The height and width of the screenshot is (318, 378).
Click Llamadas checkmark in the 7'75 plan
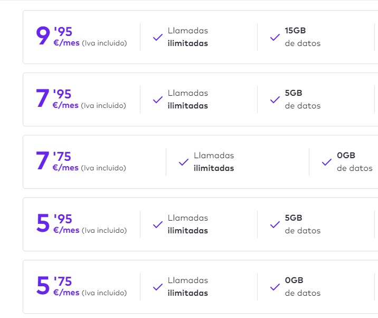[x=183, y=162]
